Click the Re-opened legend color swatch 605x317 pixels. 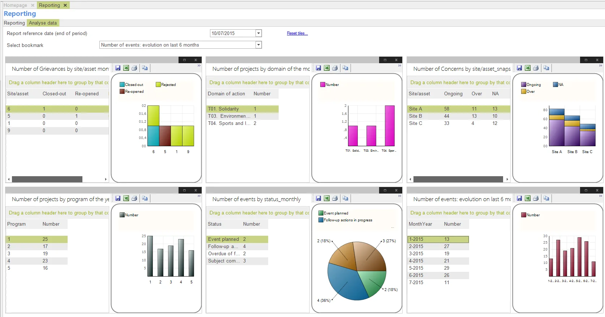pos(122,91)
